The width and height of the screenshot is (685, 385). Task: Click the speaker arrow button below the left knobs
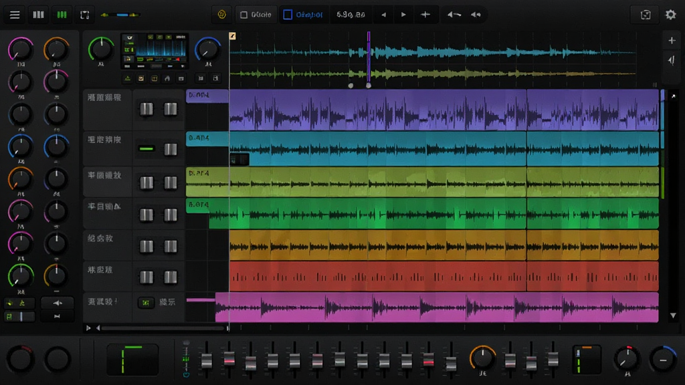pyautogui.click(x=58, y=303)
